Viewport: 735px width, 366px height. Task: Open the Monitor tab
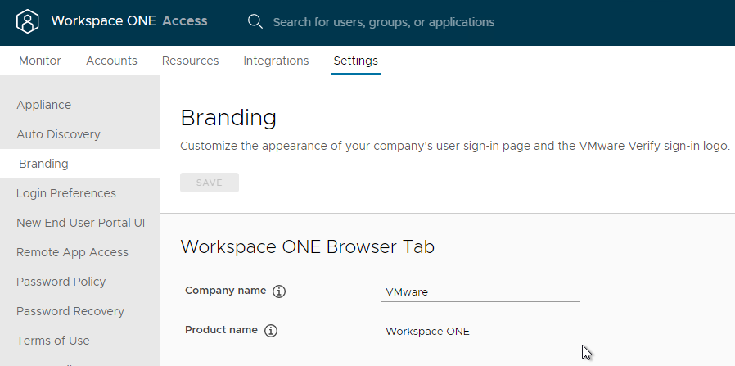40,61
